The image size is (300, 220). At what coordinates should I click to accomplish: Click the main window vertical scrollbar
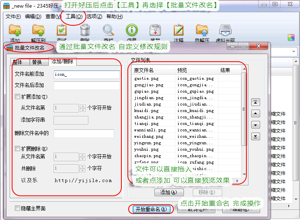(296, 122)
